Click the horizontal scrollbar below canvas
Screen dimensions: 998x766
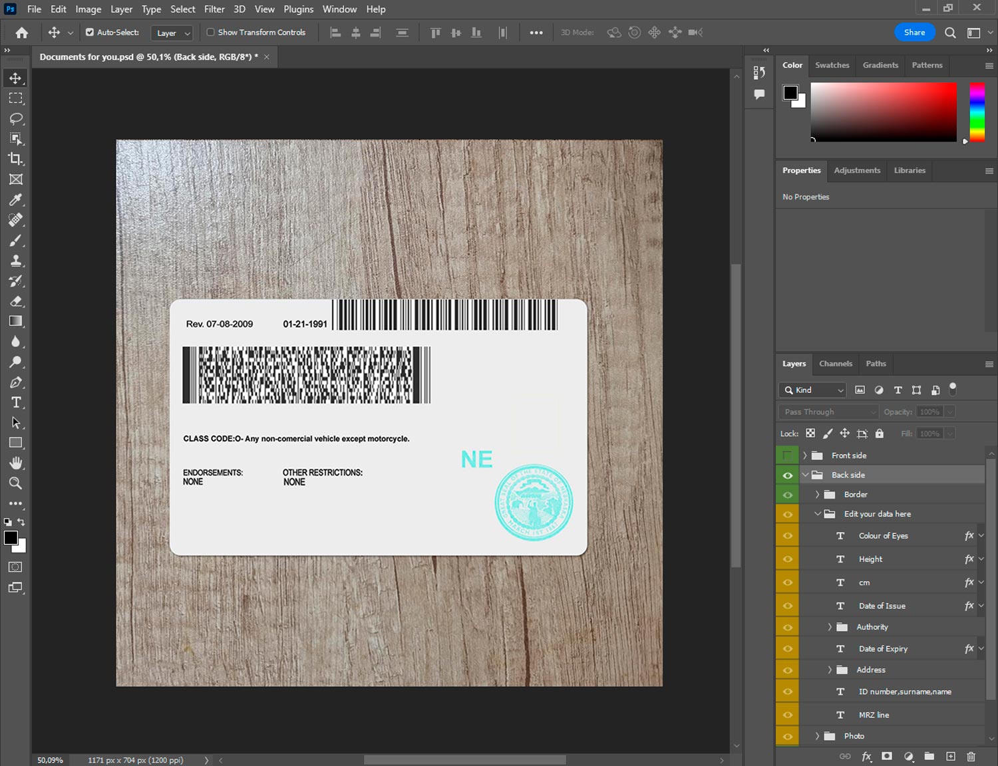(x=464, y=759)
